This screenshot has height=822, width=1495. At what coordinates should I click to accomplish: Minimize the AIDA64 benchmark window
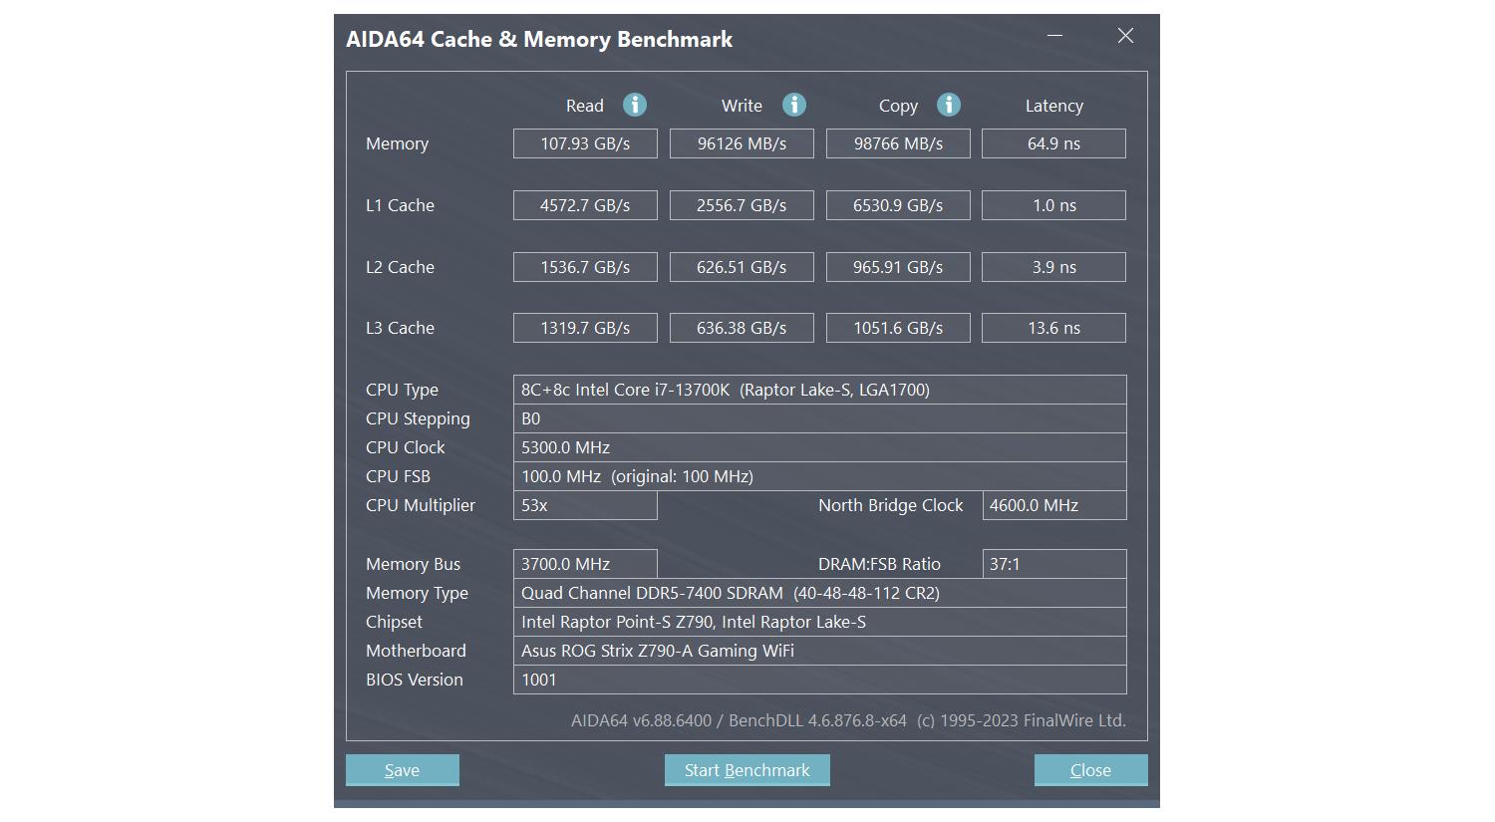[x=1054, y=36]
